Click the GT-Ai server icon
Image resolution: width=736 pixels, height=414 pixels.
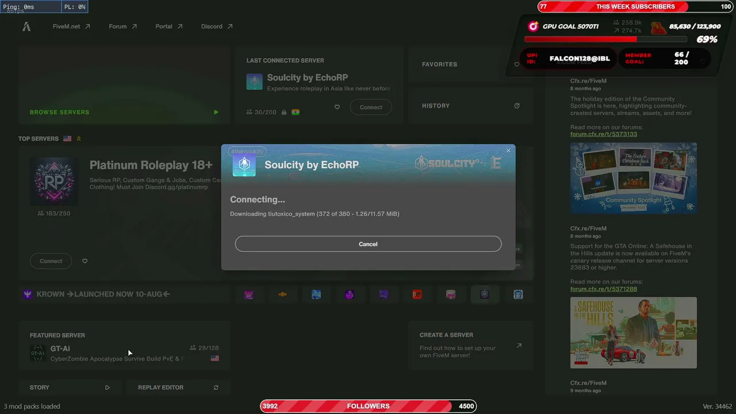click(38, 353)
